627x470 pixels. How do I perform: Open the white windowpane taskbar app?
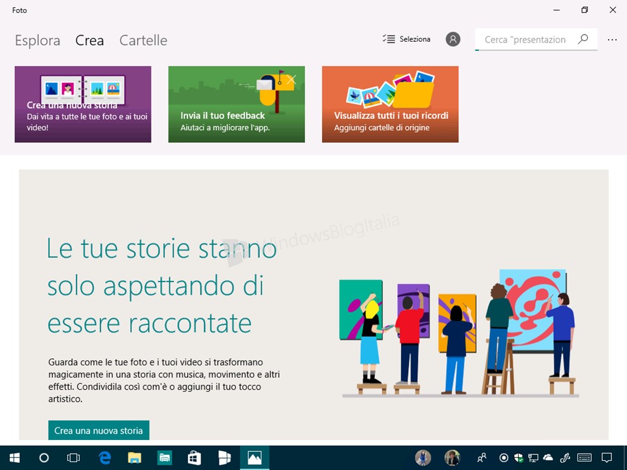224,458
